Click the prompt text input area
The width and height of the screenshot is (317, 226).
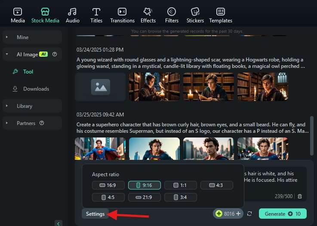point(275,184)
